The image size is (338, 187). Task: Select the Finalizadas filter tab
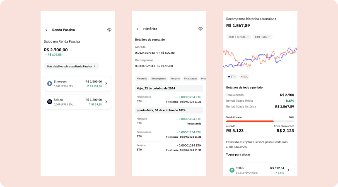[x=190, y=78]
